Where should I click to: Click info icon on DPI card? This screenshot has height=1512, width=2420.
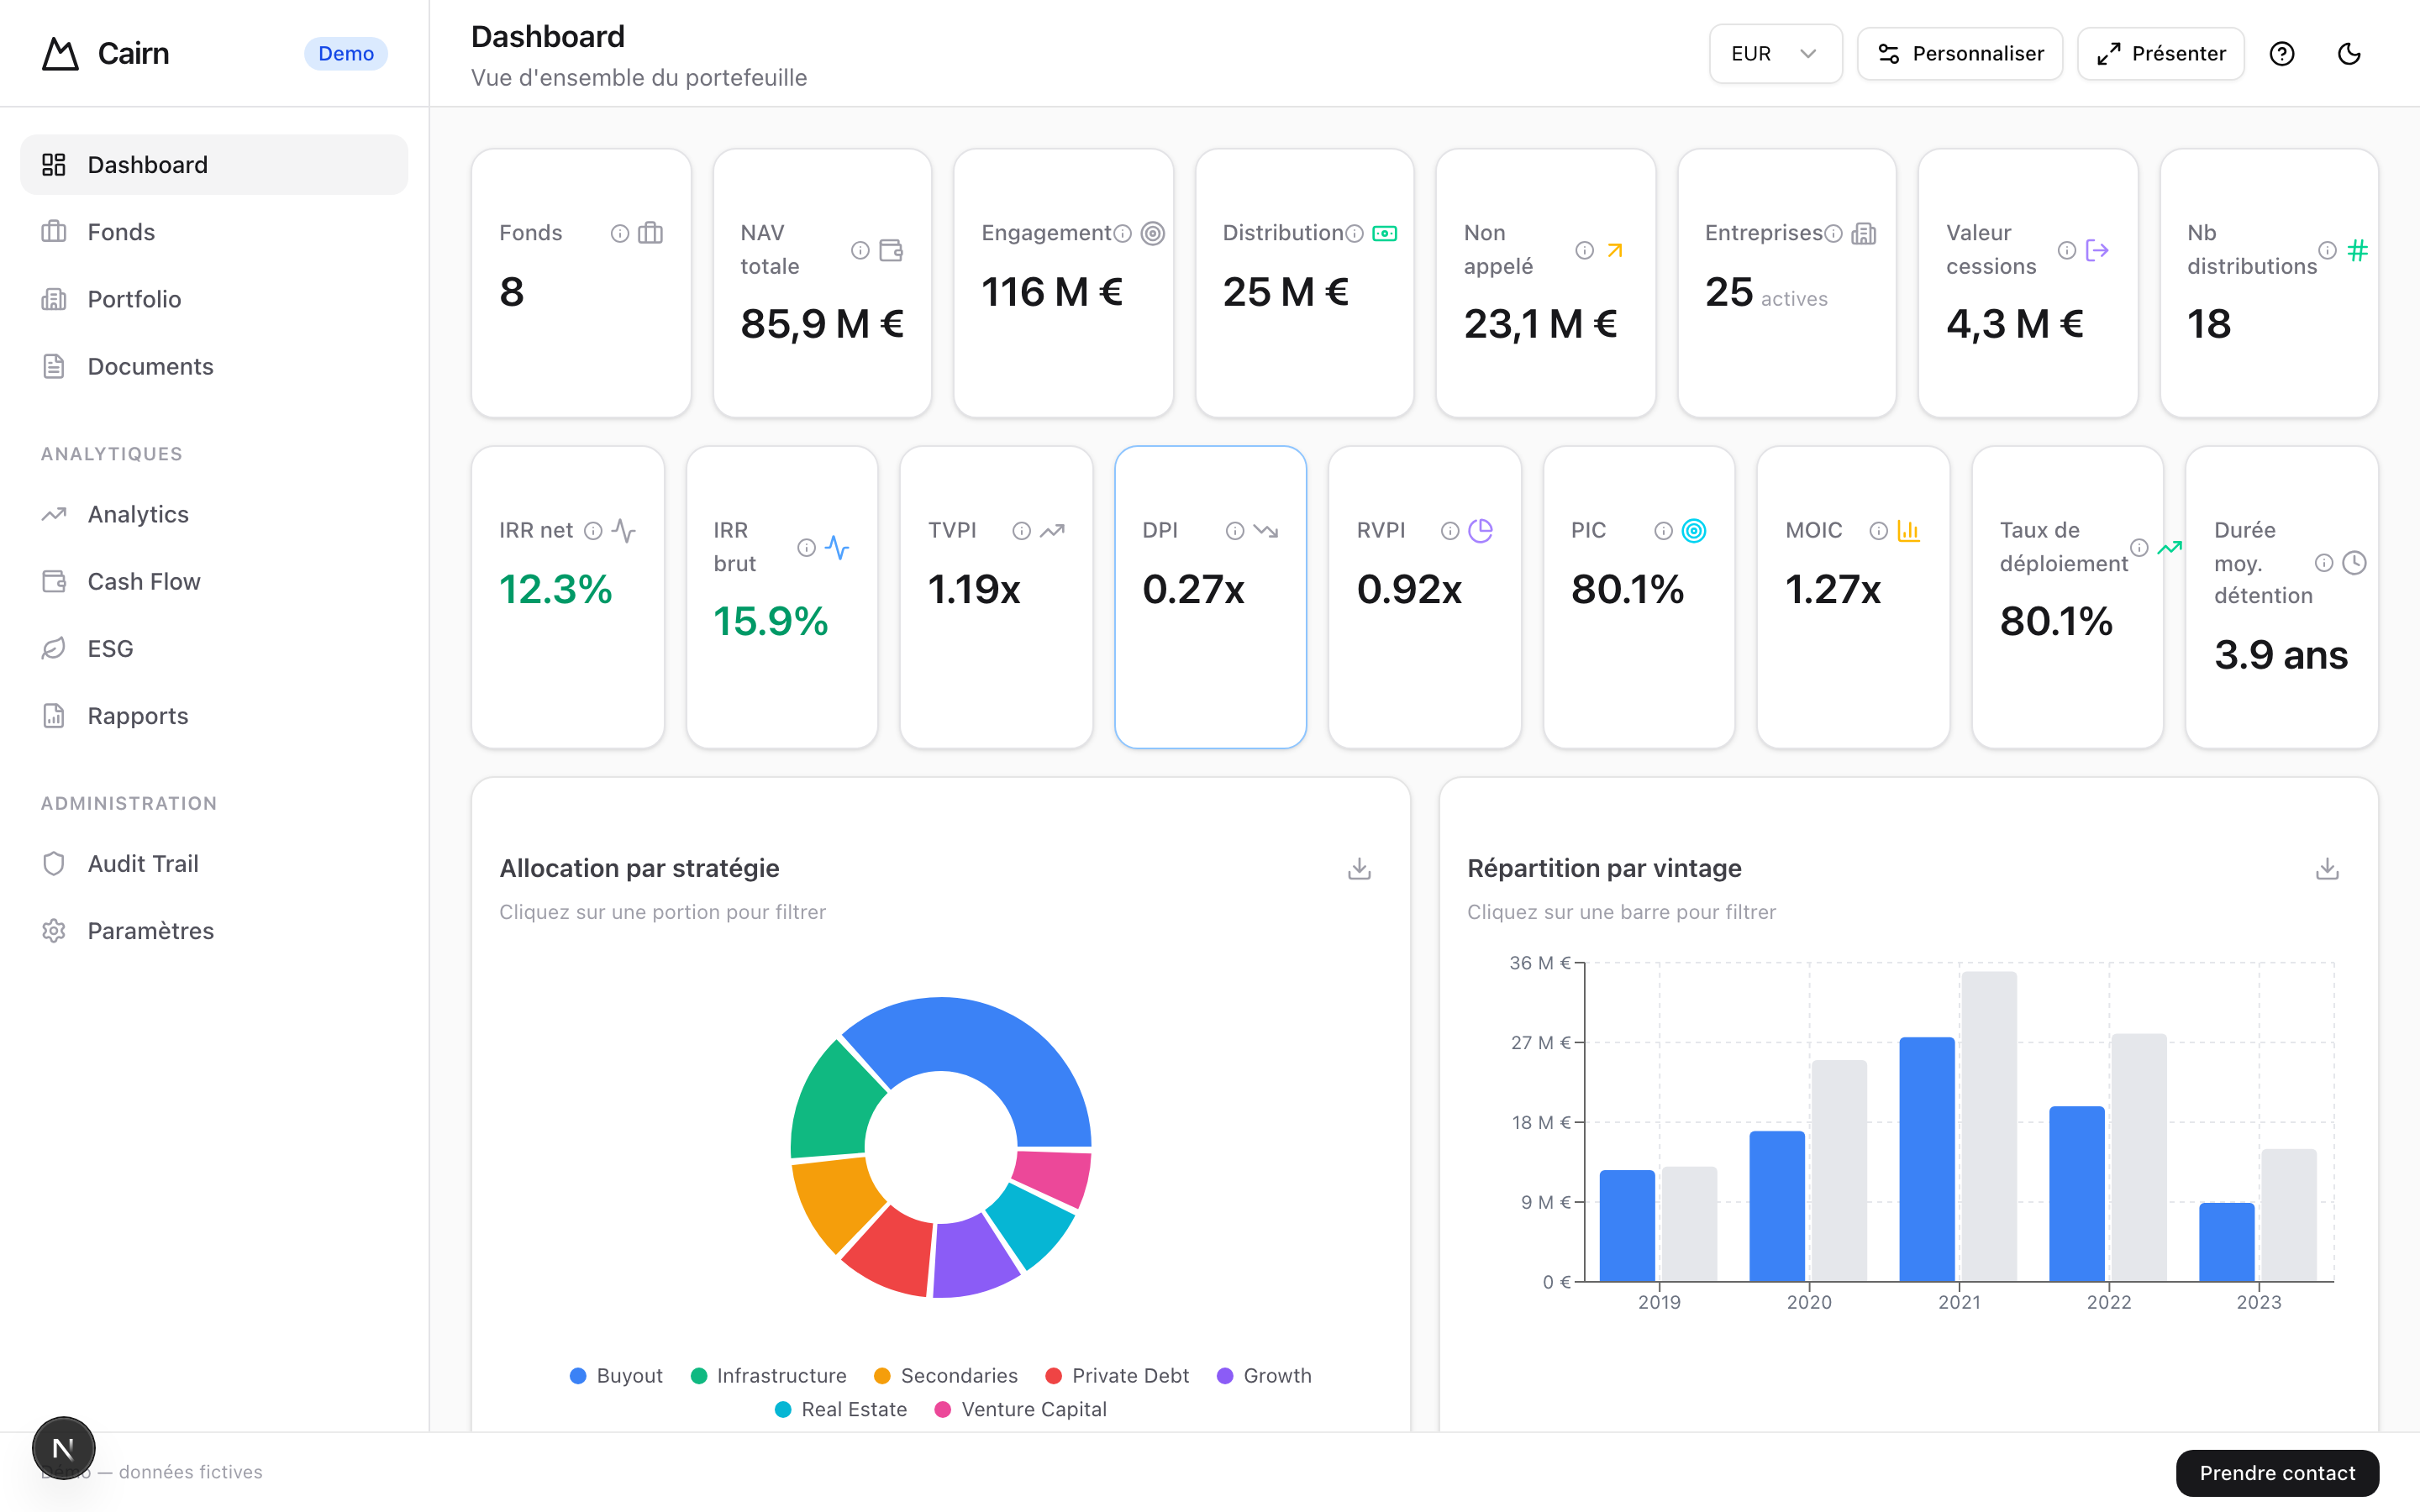1235,531
